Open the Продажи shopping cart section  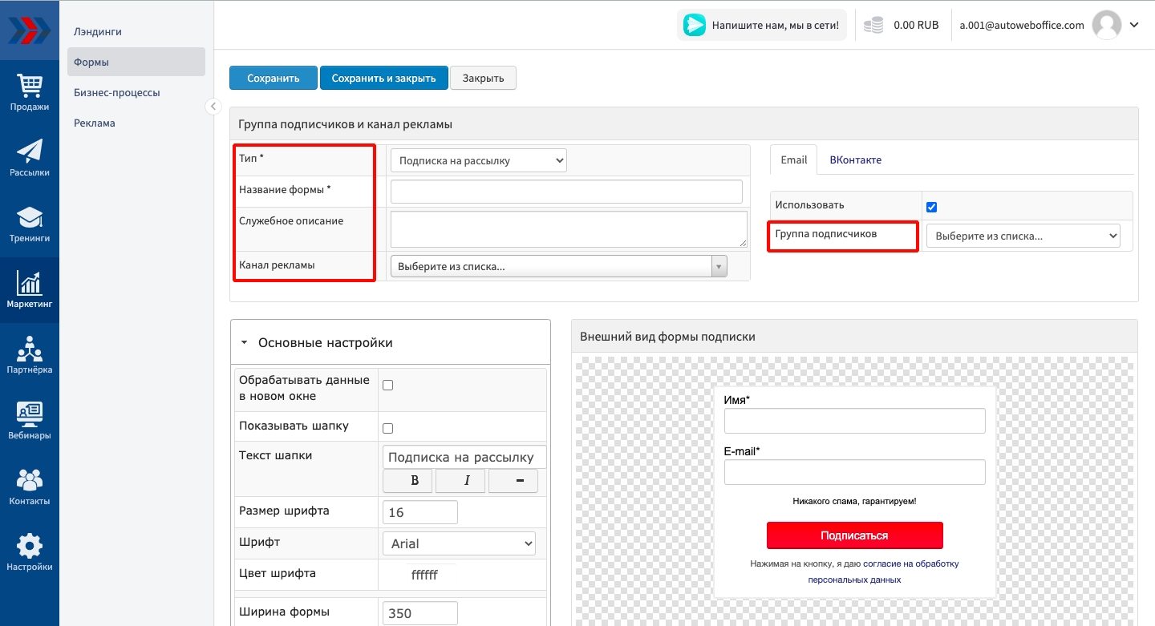tap(30, 92)
